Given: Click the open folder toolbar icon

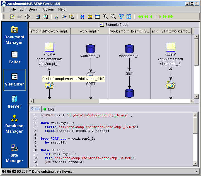Looking at the screenshot, I should click(x=20, y=17).
